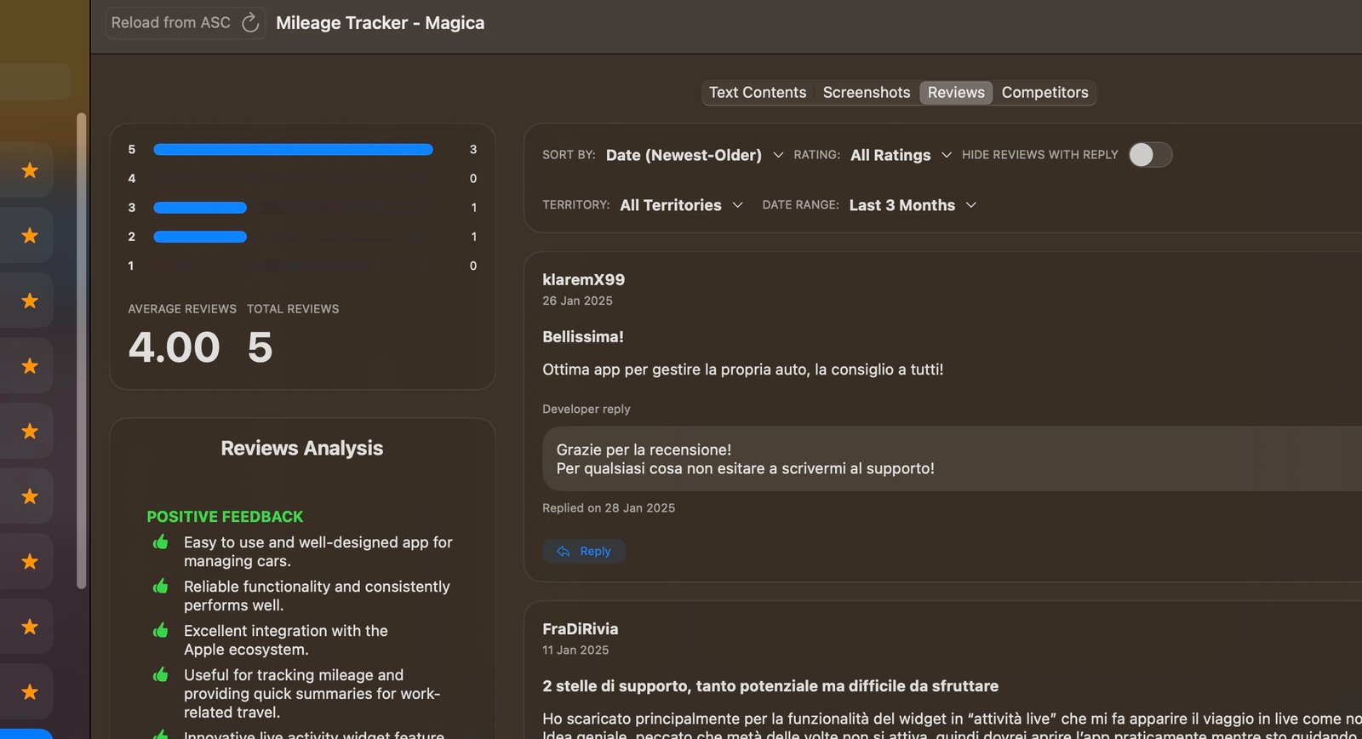Click the reviewer name "klaremX99"
Screen dimensions: 1362x739
coord(584,280)
